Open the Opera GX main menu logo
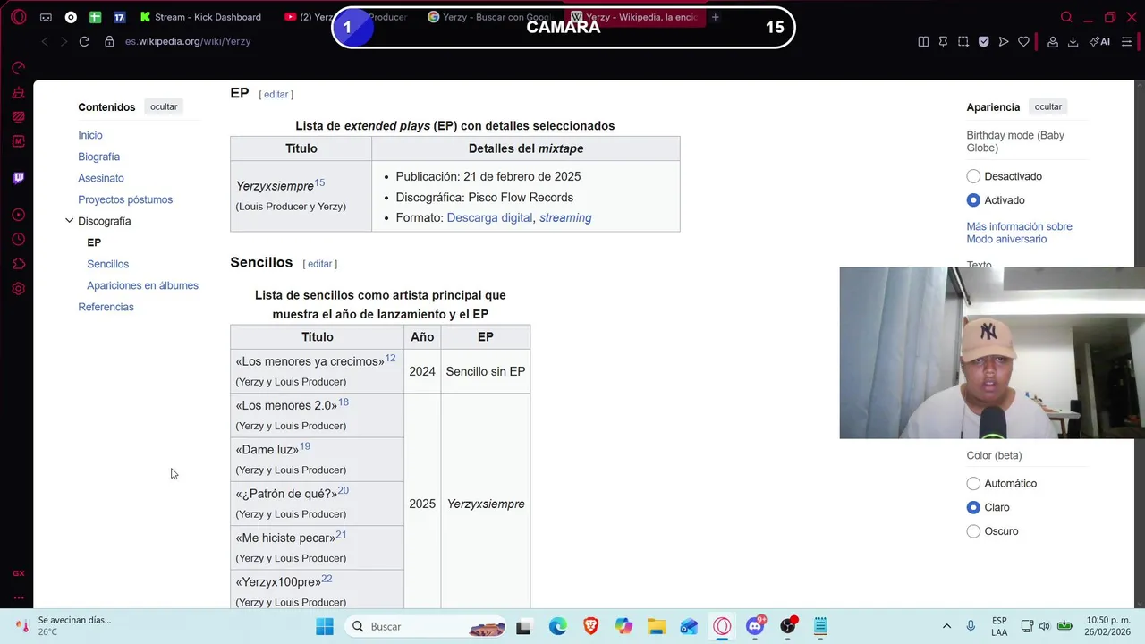The image size is (1145, 644). point(19,17)
